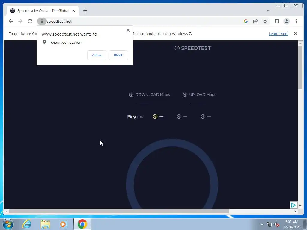
Task: Click the yellow idle ping icon
Action: 155,116
